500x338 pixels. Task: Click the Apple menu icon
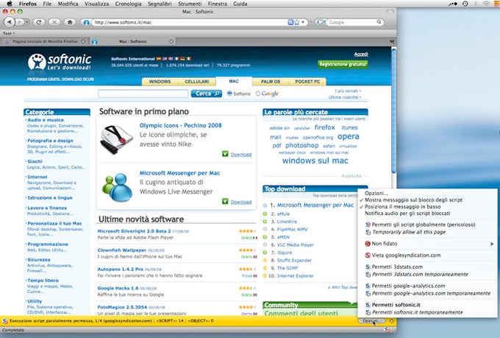(10, 4)
